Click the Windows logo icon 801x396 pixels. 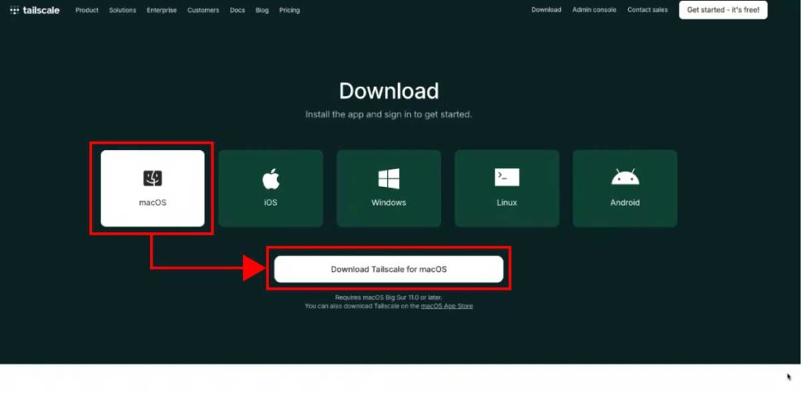(389, 179)
